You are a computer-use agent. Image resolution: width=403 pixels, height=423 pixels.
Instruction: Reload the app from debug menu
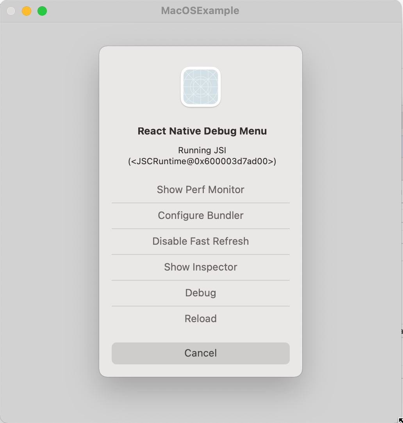[x=201, y=319]
